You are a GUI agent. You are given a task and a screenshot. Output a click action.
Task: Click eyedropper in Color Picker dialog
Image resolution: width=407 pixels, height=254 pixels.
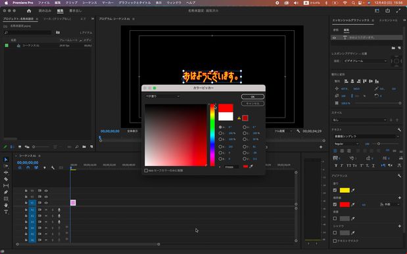tap(251, 167)
